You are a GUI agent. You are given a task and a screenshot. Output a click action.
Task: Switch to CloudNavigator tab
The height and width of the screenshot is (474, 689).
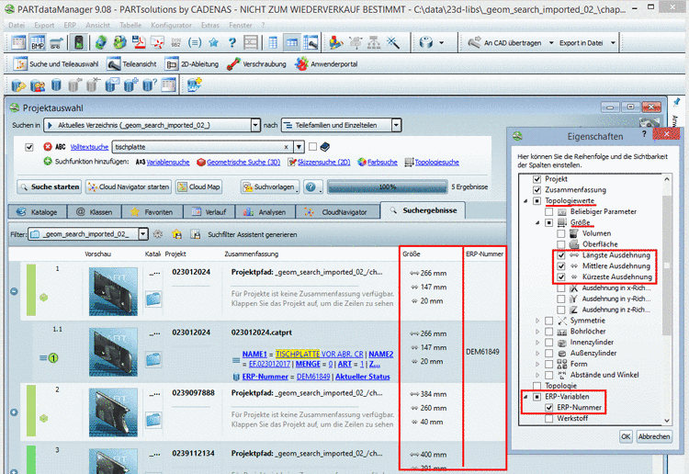[x=337, y=212]
